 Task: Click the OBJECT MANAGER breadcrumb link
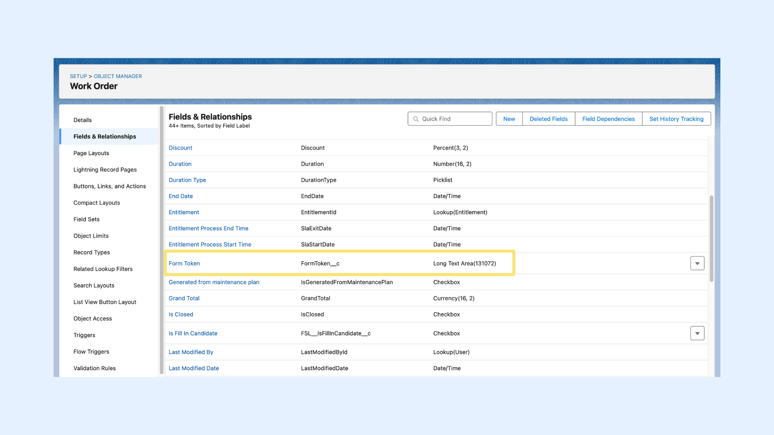click(118, 76)
